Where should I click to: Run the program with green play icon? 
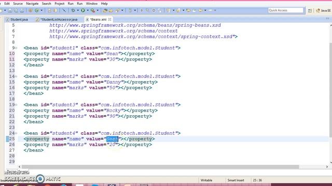tap(83, 10)
